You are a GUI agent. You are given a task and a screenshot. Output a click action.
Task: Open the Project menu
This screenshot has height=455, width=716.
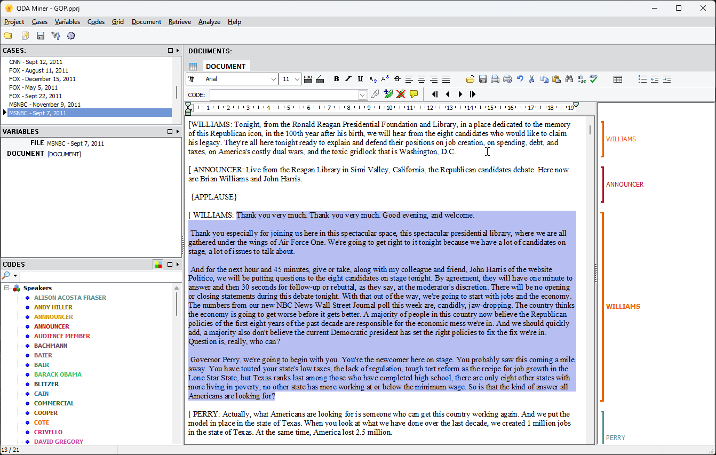tap(14, 22)
